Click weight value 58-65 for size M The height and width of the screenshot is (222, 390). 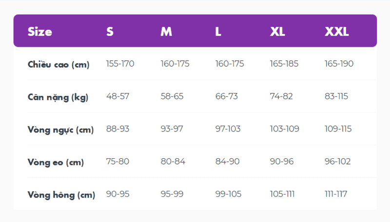pyautogui.click(x=172, y=96)
